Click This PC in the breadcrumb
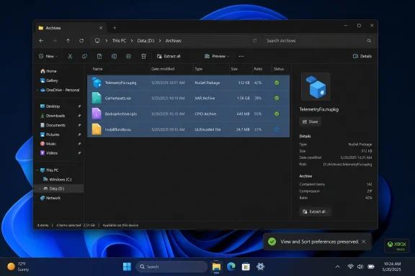Viewport: 415px width, 276px height. coord(119,41)
